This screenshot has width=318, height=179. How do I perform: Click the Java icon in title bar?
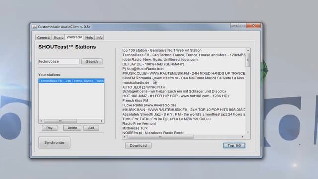[34, 27]
